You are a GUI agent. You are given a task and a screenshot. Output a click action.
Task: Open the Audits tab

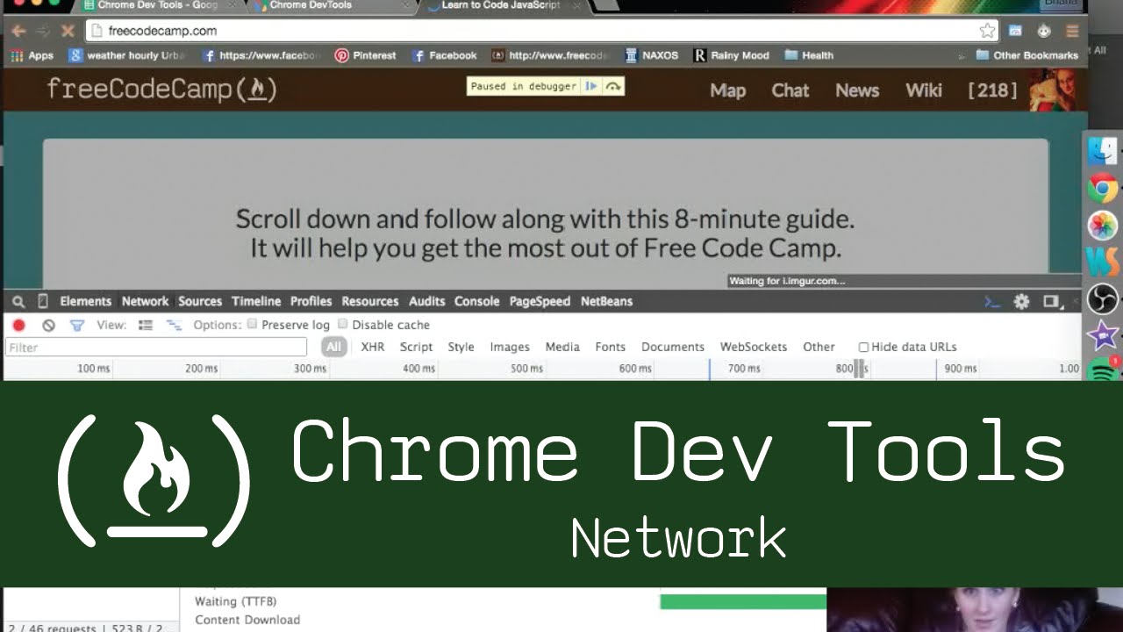pyautogui.click(x=427, y=301)
